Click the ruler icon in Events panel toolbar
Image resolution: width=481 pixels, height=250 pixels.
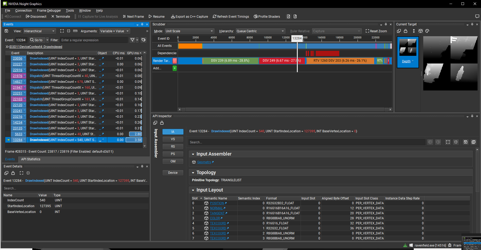[75, 31]
